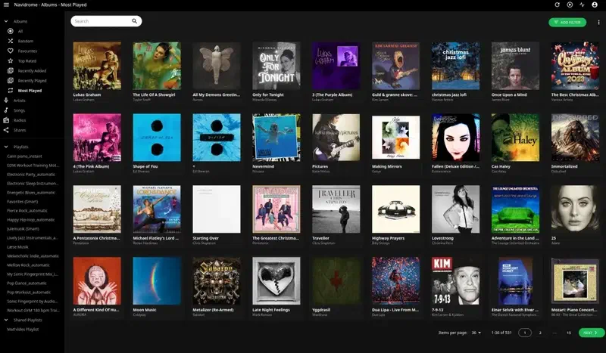Screen dimensions: 606x353
Task: Open the activity waveform icon
Action: click(582, 5)
